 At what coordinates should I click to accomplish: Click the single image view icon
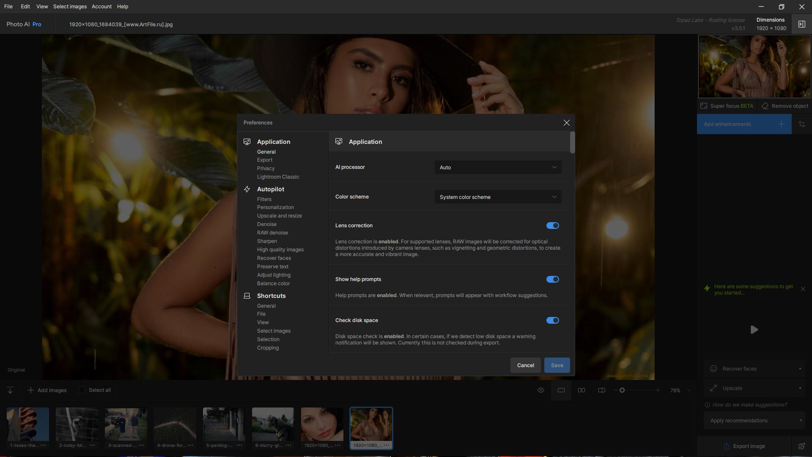(x=561, y=390)
